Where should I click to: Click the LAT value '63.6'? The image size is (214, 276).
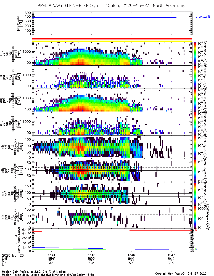point(131,258)
